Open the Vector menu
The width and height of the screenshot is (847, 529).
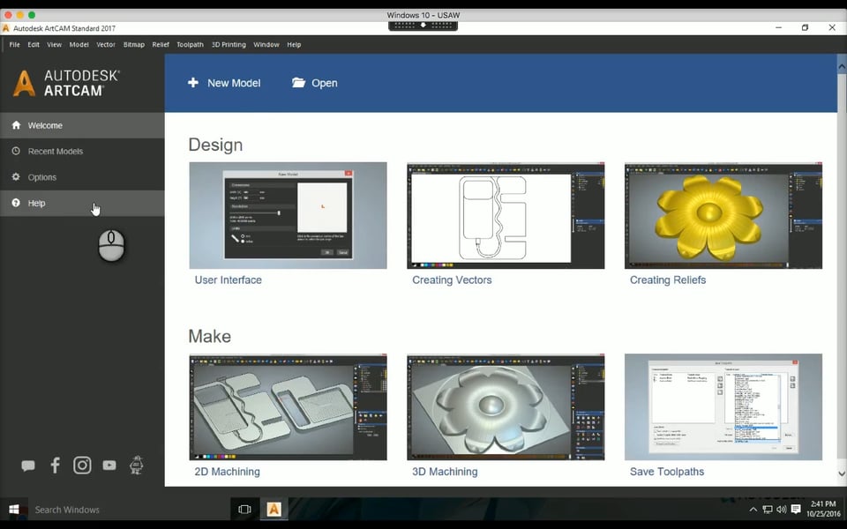(x=106, y=45)
